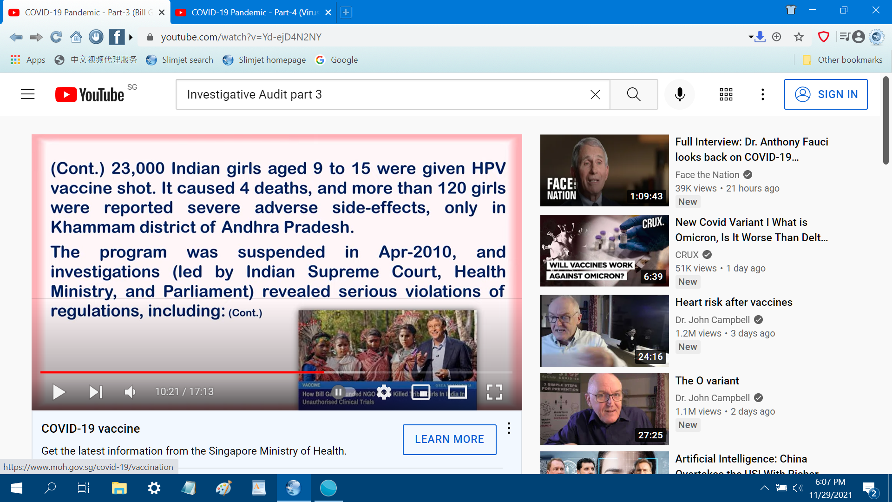Open the COVID-19 info panel options menu
This screenshot has width=892, height=502.
(509, 428)
